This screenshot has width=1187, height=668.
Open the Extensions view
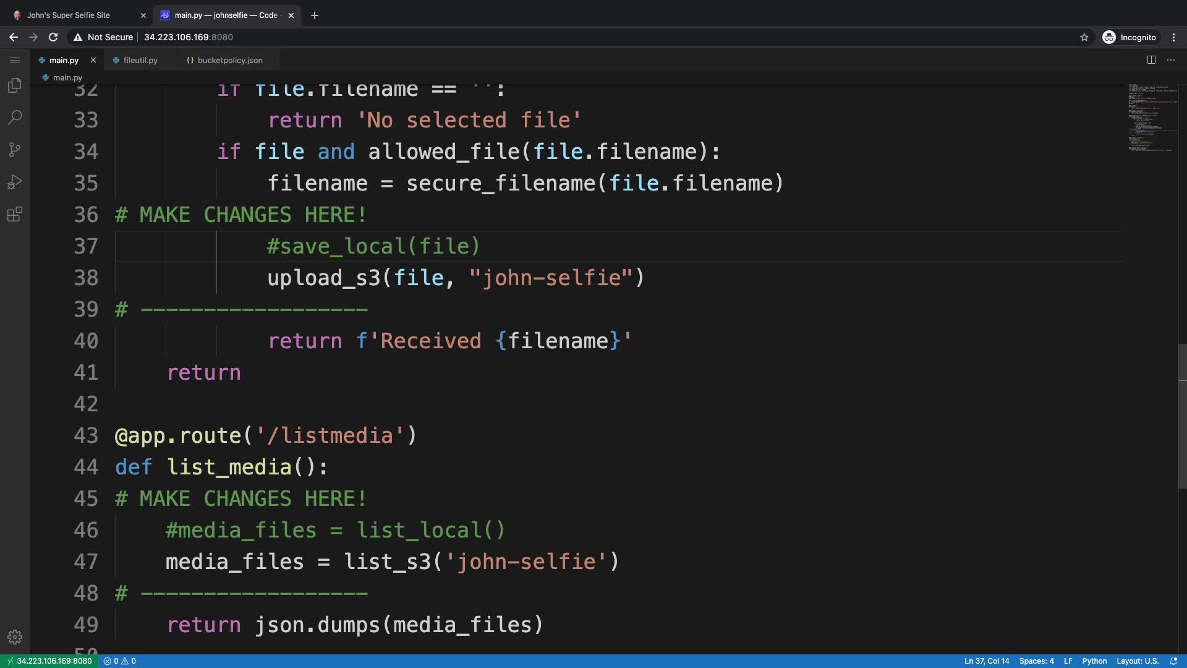(15, 215)
